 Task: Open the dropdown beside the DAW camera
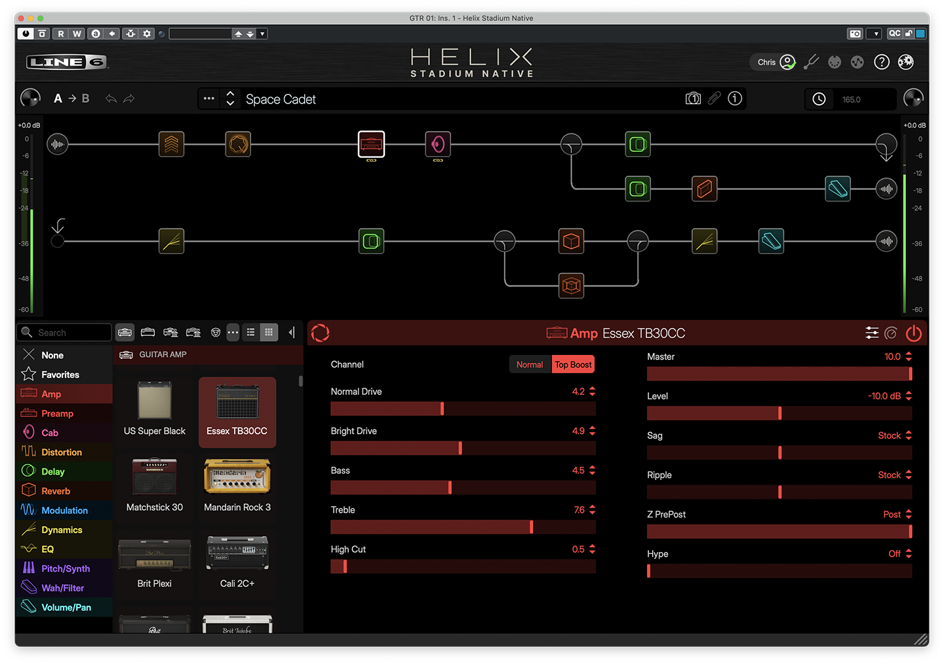pos(875,33)
